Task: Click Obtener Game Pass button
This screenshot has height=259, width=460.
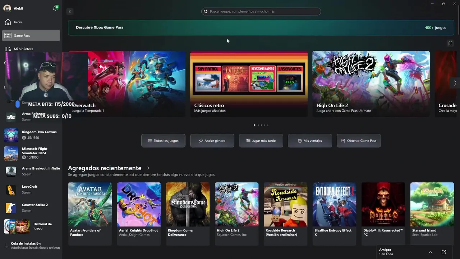Action: (359, 141)
